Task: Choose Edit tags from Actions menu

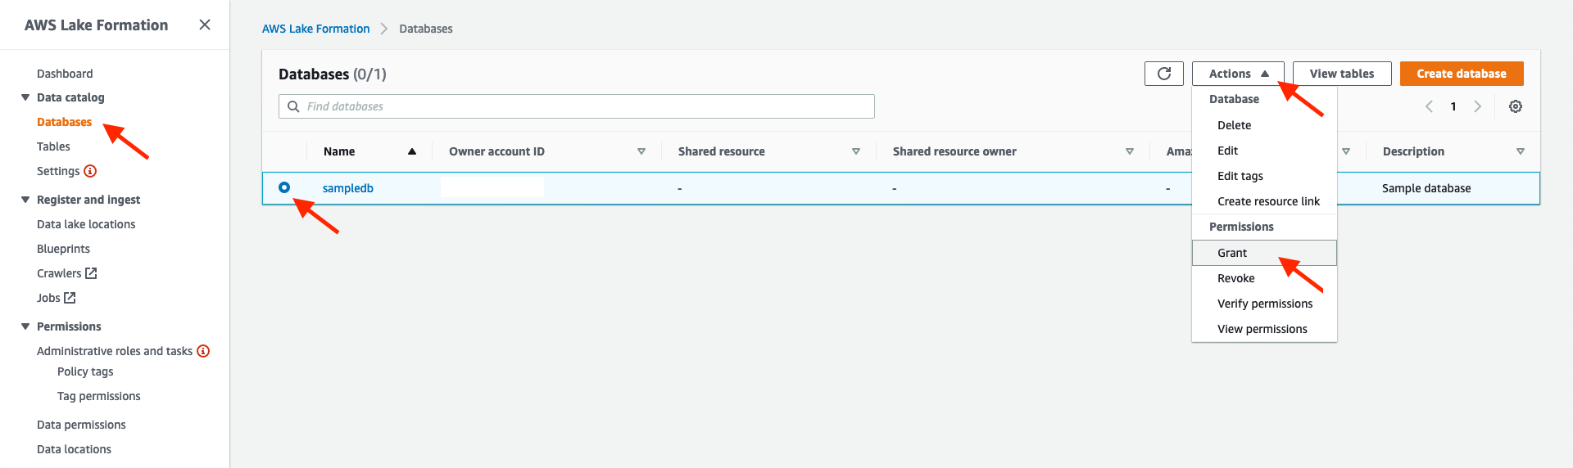Action: pos(1264,176)
